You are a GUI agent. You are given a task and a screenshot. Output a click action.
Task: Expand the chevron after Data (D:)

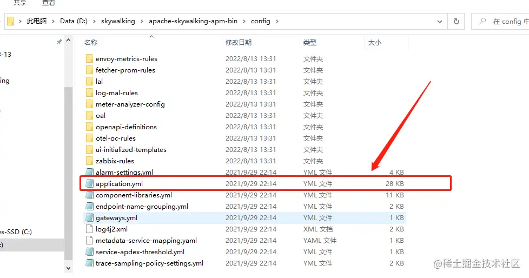pyautogui.click(x=94, y=21)
